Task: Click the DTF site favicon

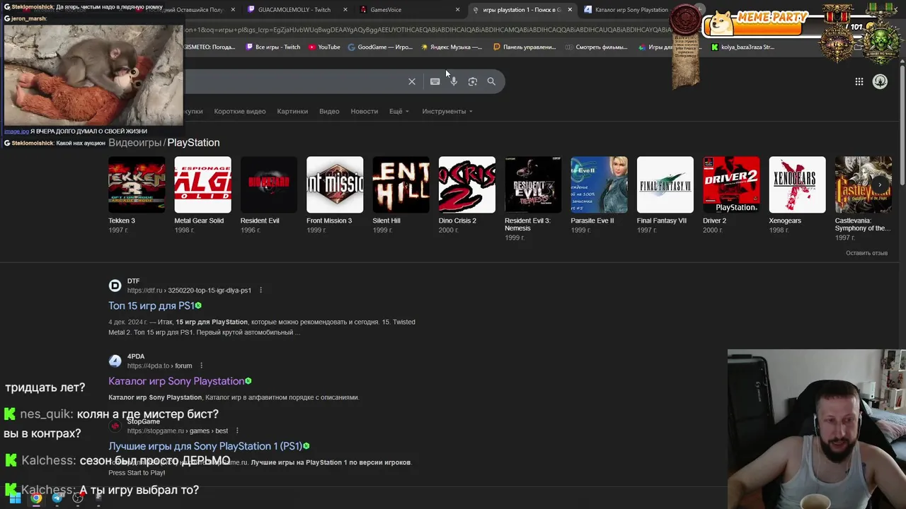Action: pyautogui.click(x=115, y=286)
